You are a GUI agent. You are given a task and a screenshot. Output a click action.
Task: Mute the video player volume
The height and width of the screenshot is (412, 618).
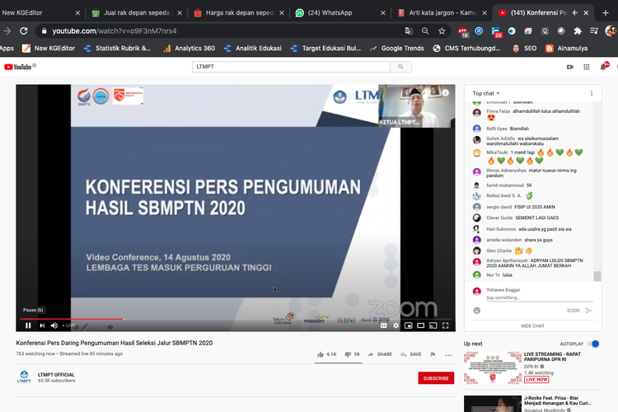pyautogui.click(x=54, y=325)
